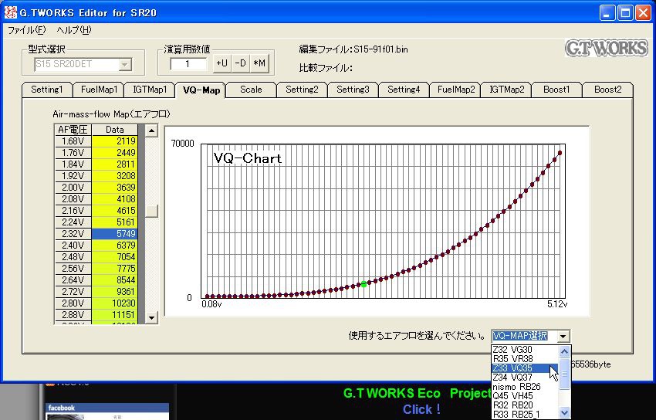Select data cell 6379 at 2.40V
Screen dimensions: 656x420
click(x=114, y=246)
